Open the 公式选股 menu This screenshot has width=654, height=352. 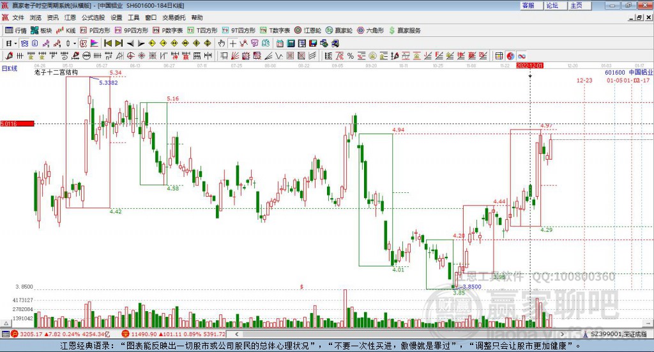[x=93, y=17]
